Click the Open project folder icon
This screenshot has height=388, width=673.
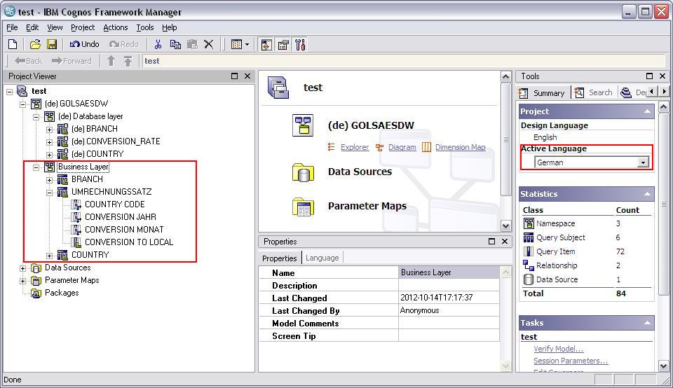35,44
